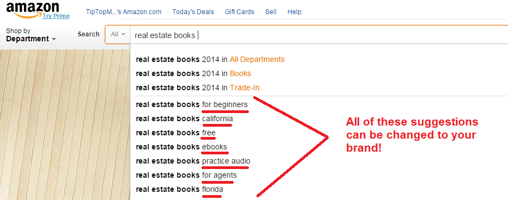
Task: Select suggestion real estate books for beginners
Action: 192,105
